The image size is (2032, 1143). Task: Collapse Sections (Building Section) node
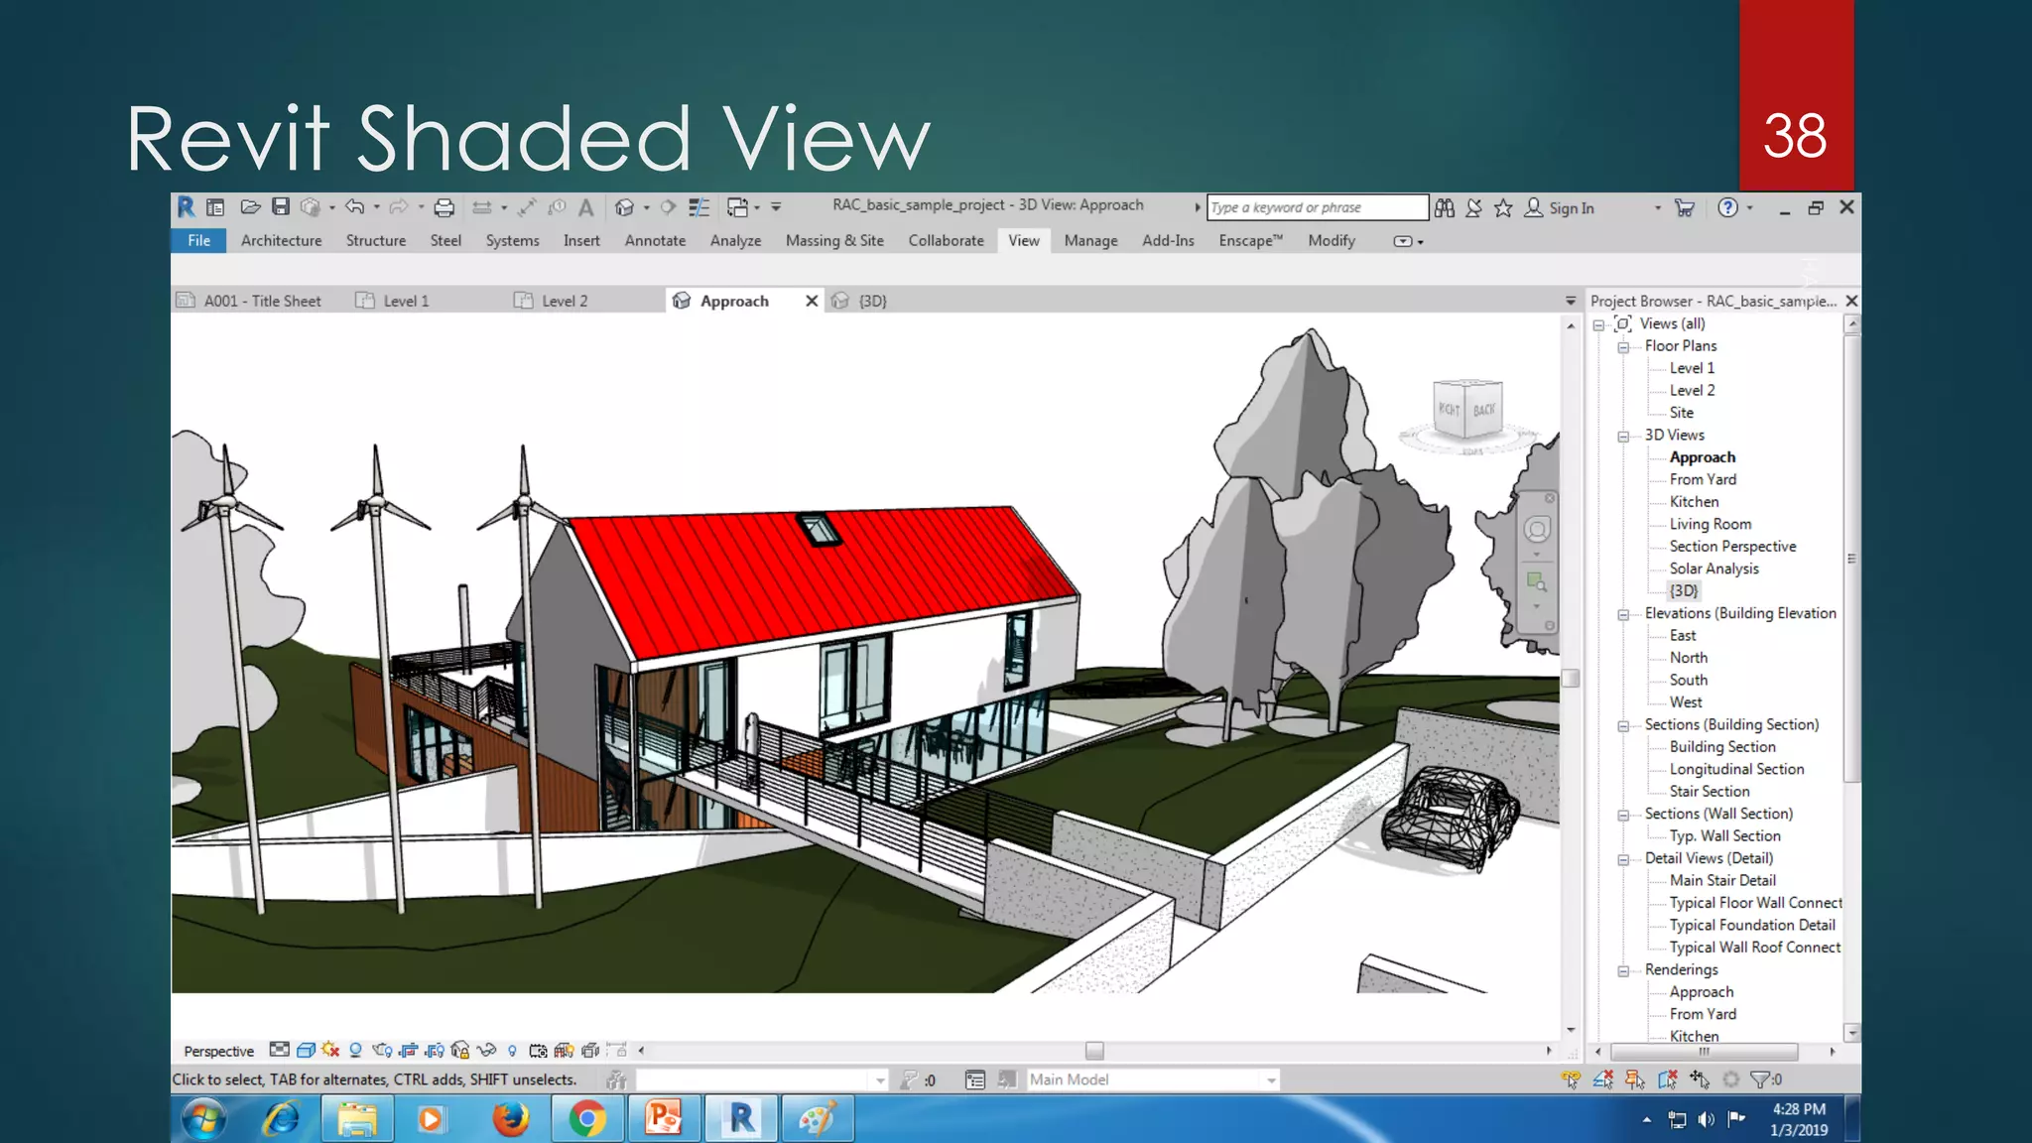click(1623, 726)
